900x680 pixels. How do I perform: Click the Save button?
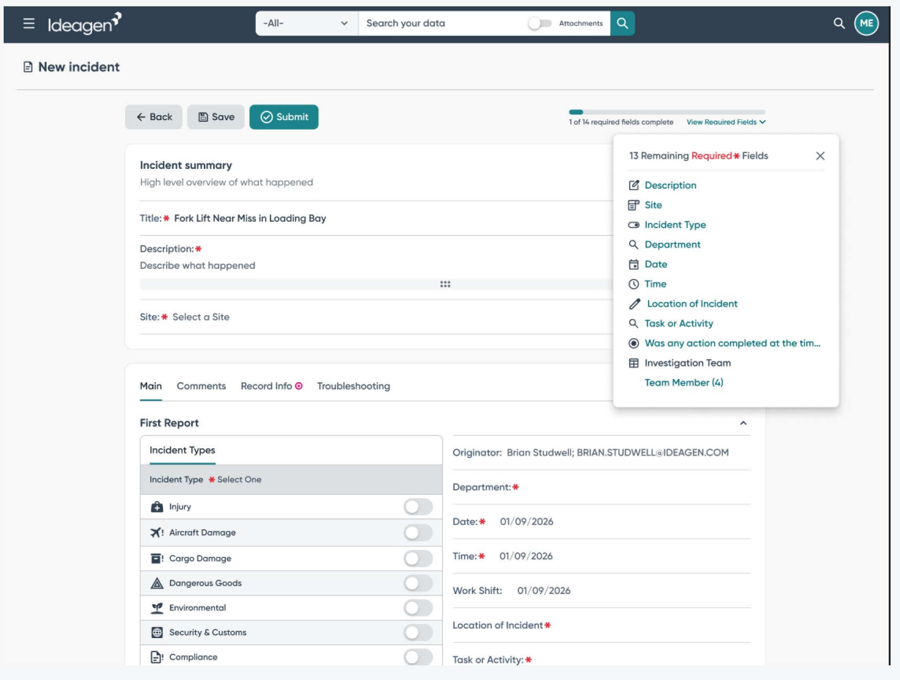pyautogui.click(x=216, y=117)
